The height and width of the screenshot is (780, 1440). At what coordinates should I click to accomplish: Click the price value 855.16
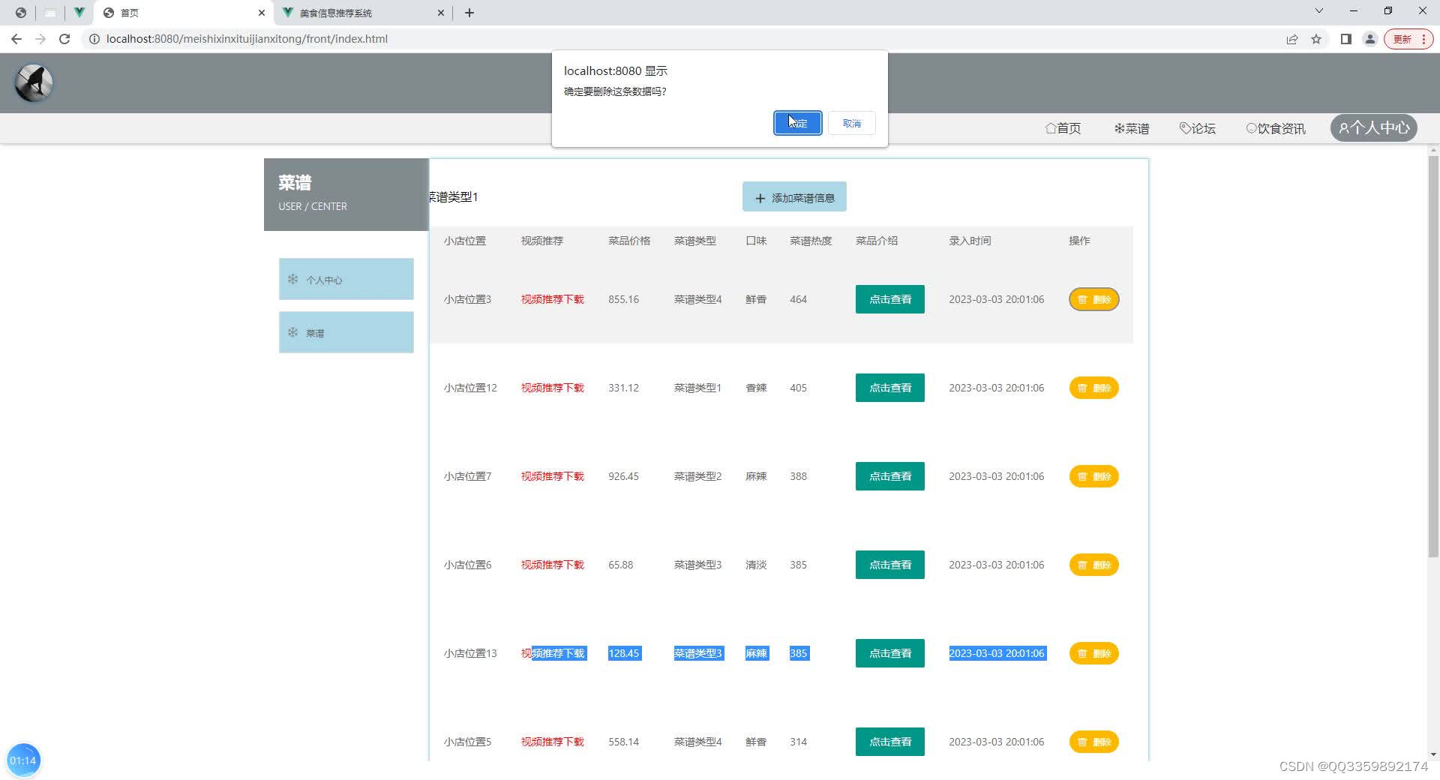(624, 299)
